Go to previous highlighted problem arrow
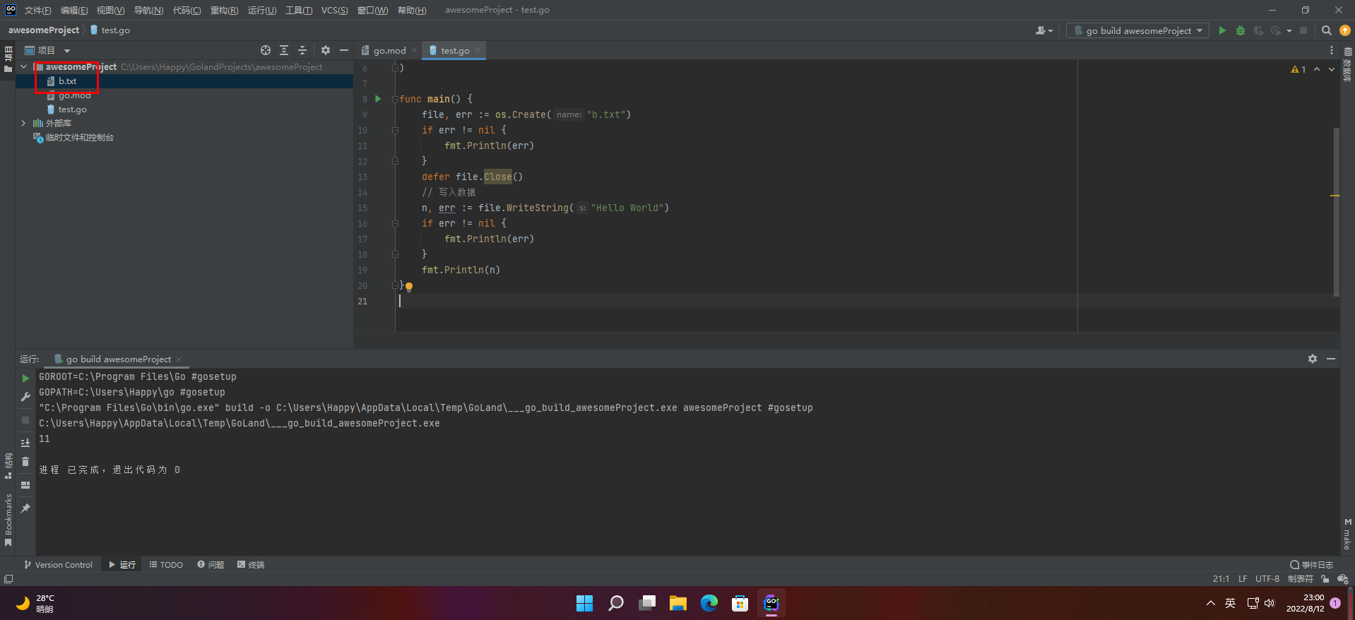Viewport: 1355px width, 620px height. 1317,69
